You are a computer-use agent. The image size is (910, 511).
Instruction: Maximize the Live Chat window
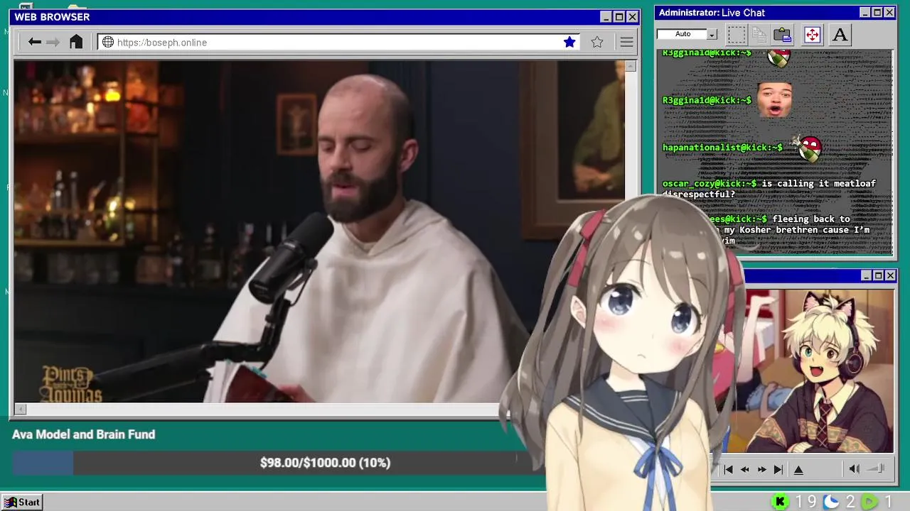pos(877,13)
